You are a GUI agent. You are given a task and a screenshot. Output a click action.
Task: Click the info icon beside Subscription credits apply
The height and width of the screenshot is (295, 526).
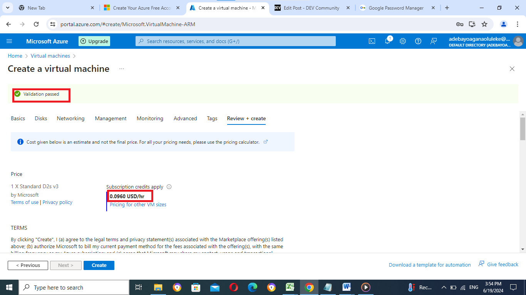[x=169, y=187]
